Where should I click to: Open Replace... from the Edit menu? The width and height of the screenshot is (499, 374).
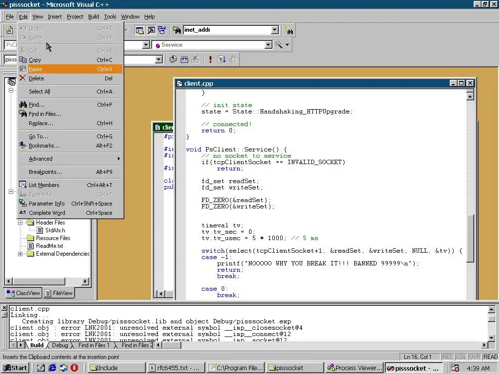(x=70, y=123)
